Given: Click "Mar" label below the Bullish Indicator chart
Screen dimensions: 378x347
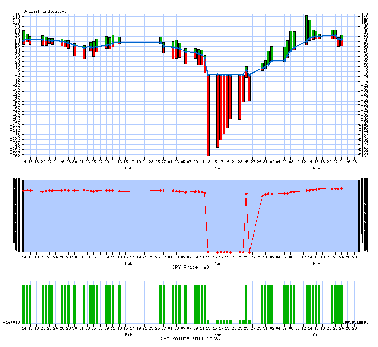Looking at the screenshot, I should 217,168.
